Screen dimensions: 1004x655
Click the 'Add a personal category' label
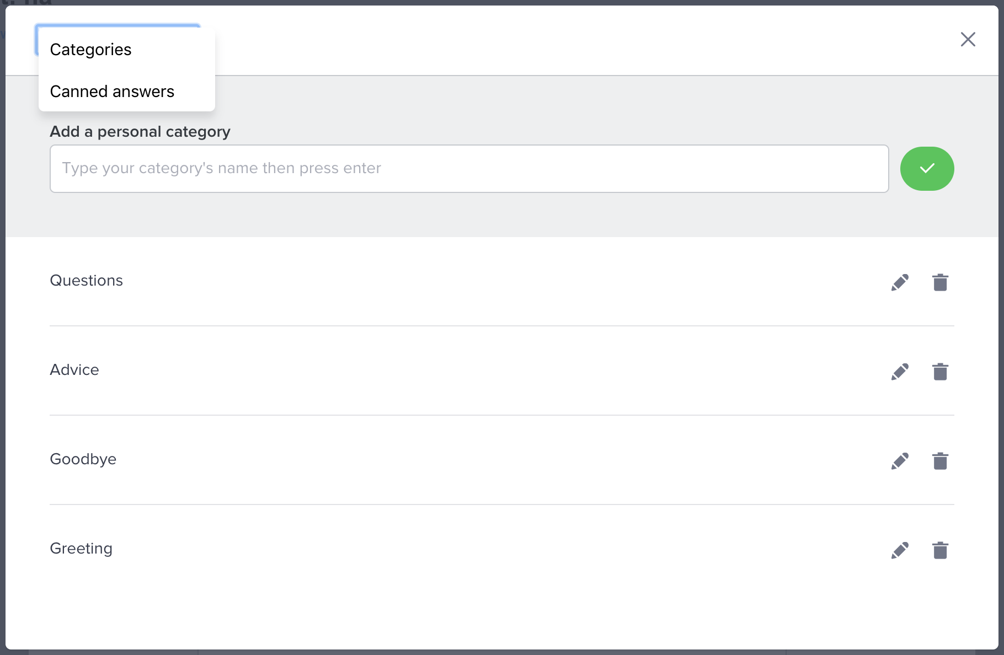(140, 132)
